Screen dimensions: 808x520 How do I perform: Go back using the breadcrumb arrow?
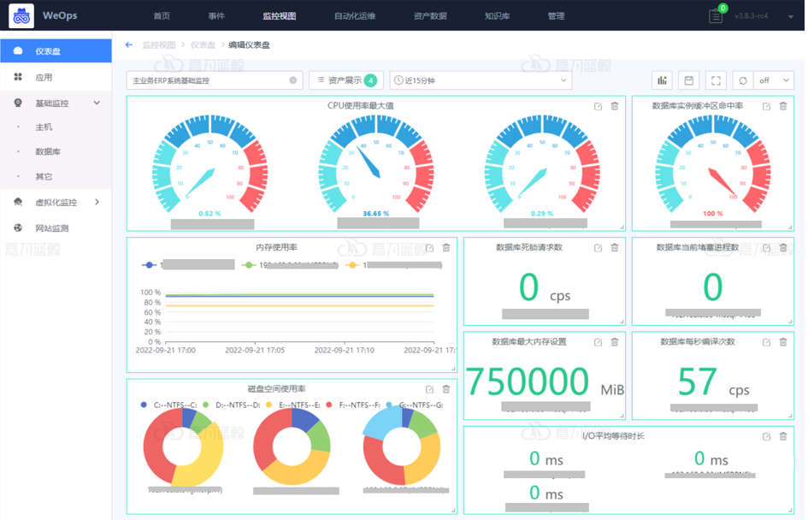[129, 44]
